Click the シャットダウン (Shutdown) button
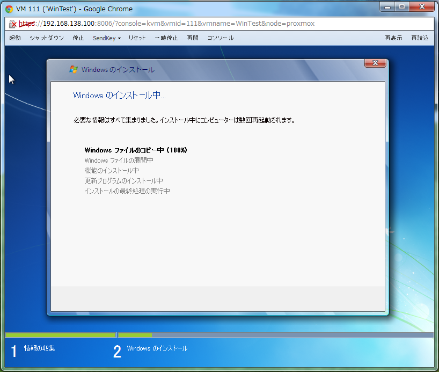The width and height of the screenshot is (439, 372). (x=47, y=38)
